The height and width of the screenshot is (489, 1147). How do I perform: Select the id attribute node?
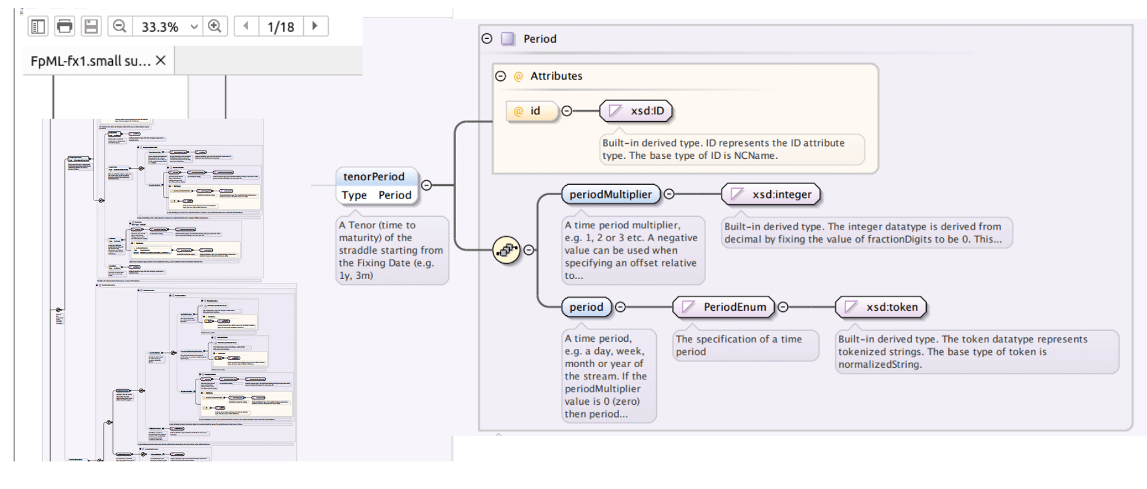click(x=532, y=111)
